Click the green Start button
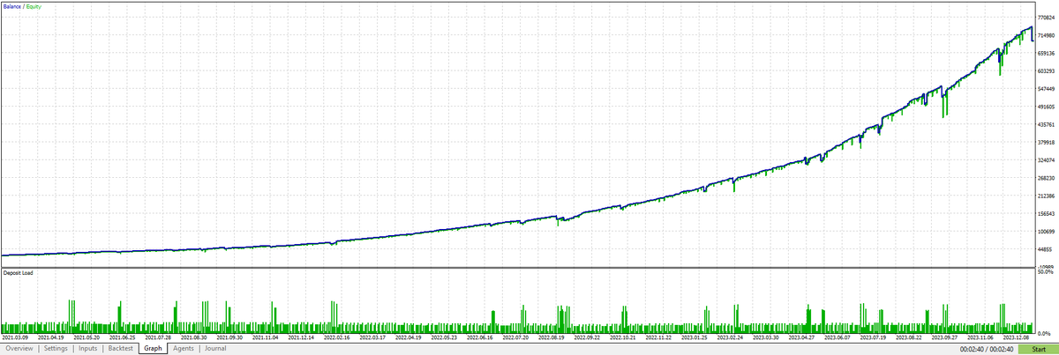The width and height of the screenshot is (1059, 355). pyautogui.click(x=1038, y=350)
